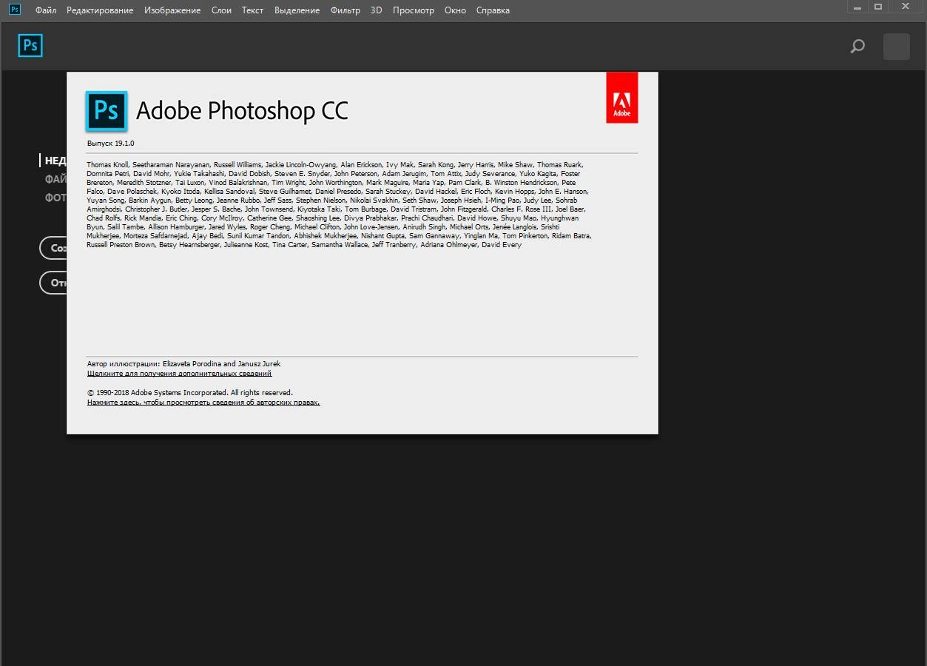Screen dimensions: 927x666
Task: Click the Adobe logo in About dialog
Action: click(622, 97)
